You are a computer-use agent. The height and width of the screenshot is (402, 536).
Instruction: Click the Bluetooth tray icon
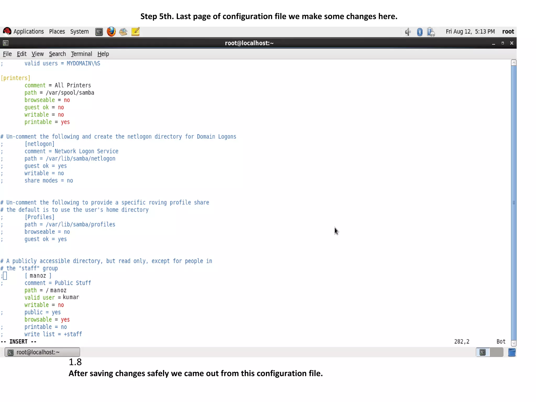[x=420, y=32]
